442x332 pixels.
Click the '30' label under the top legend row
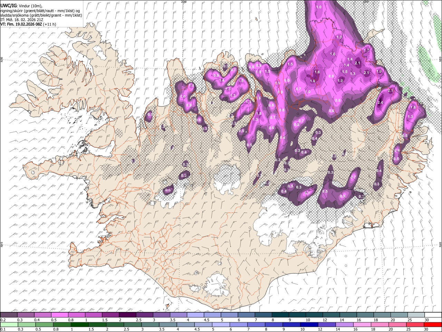pos(427,320)
